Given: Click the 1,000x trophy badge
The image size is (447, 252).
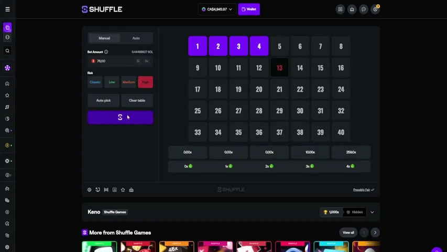Looking at the screenshot, I should [331, 212].
